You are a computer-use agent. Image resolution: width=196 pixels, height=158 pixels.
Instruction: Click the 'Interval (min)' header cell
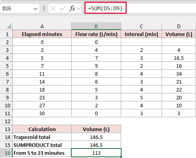(141, 34)
